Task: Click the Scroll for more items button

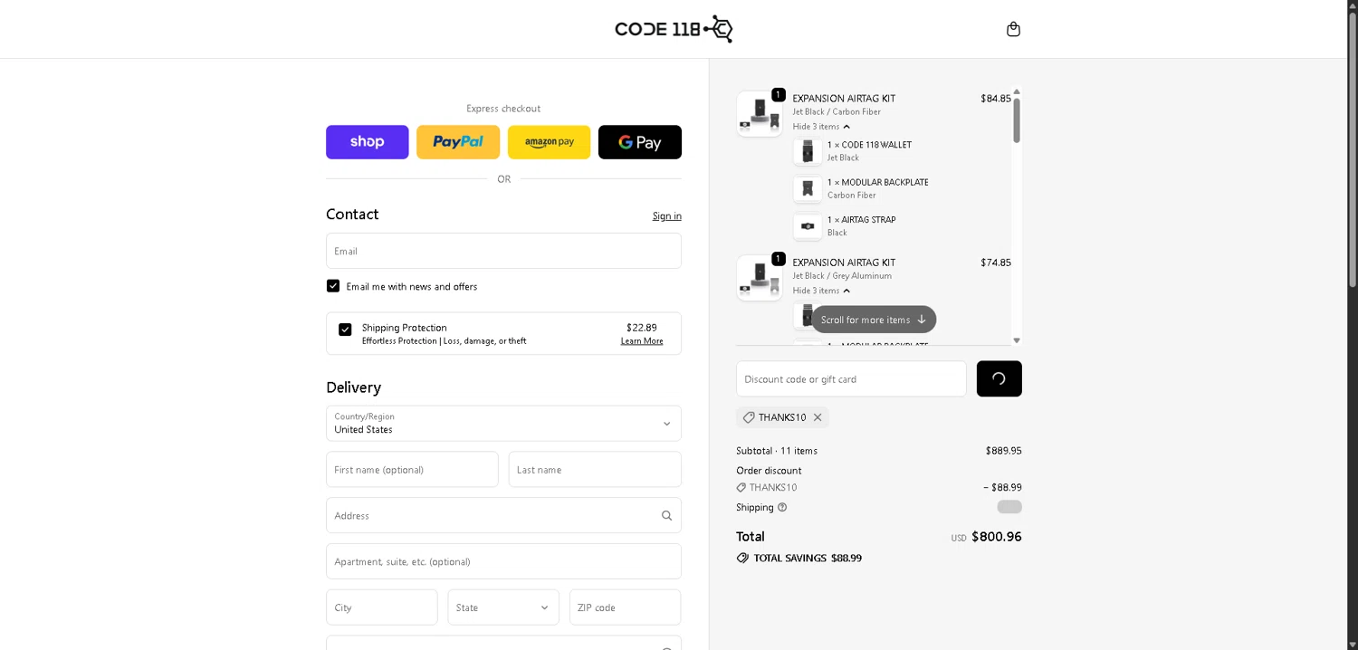Action: coord(873,320)
